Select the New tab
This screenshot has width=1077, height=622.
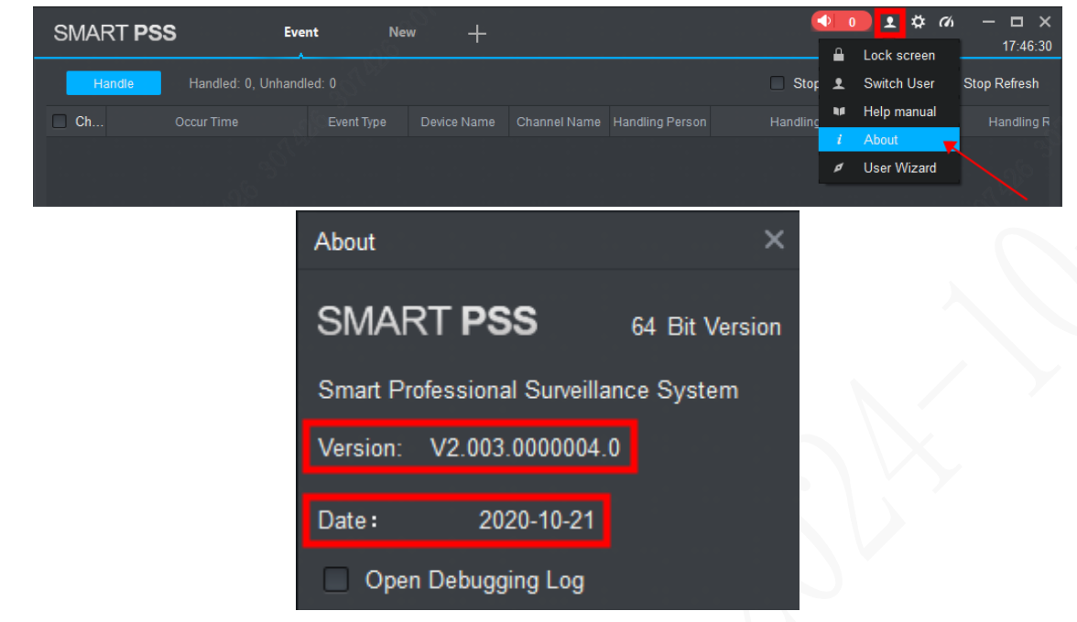tap(401, 32)
